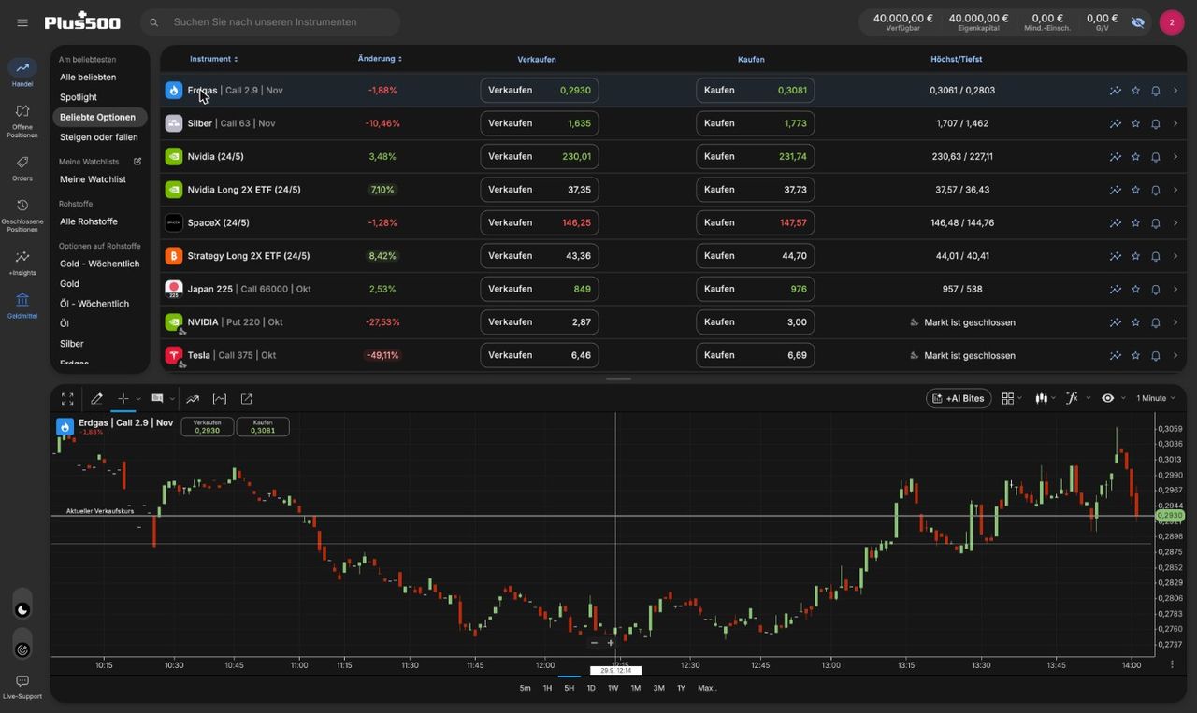This screenshot has width=1197, height=713.
Task: Expand the chart to fullscreen
Action: point(67,399)
